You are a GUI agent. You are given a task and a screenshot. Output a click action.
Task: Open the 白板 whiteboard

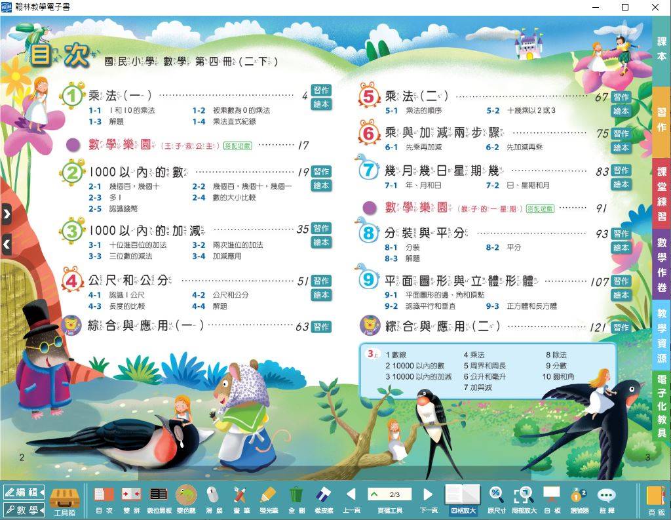(552, 500)
